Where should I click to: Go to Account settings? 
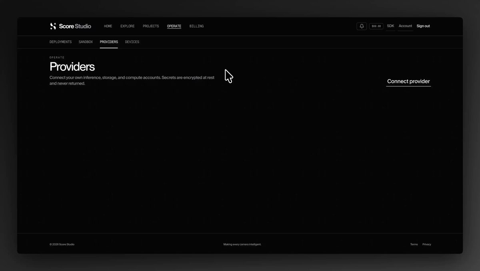coord(405,26)
